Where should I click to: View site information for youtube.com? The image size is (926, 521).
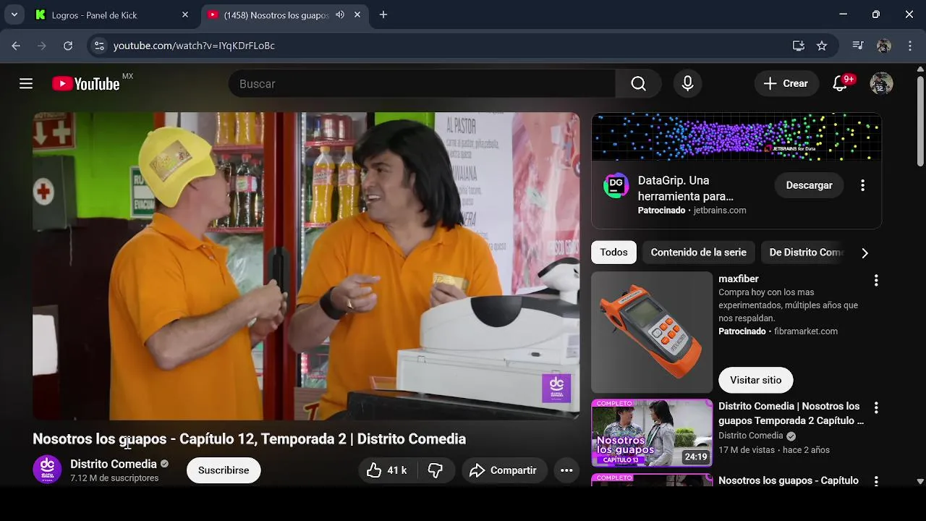[99, 46]
